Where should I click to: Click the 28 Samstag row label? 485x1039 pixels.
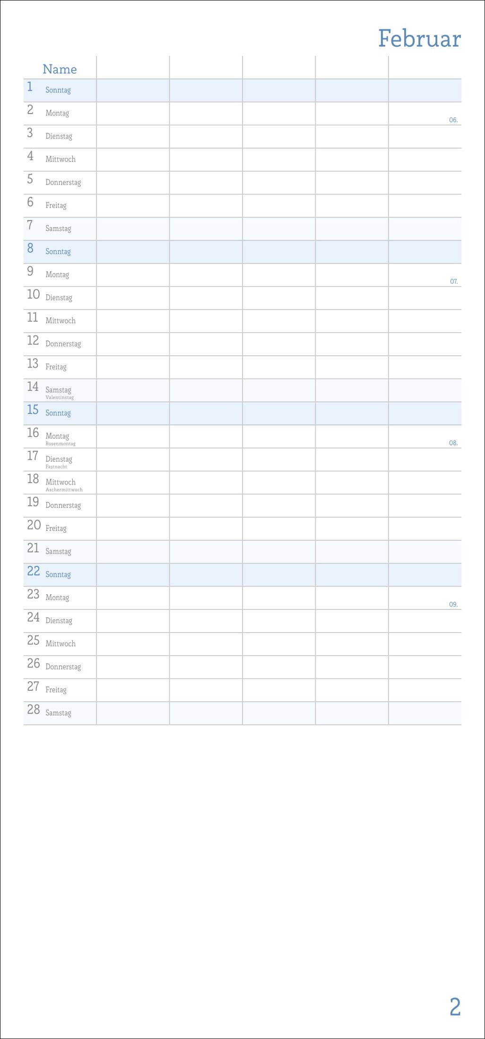click(x=58, y=713)
